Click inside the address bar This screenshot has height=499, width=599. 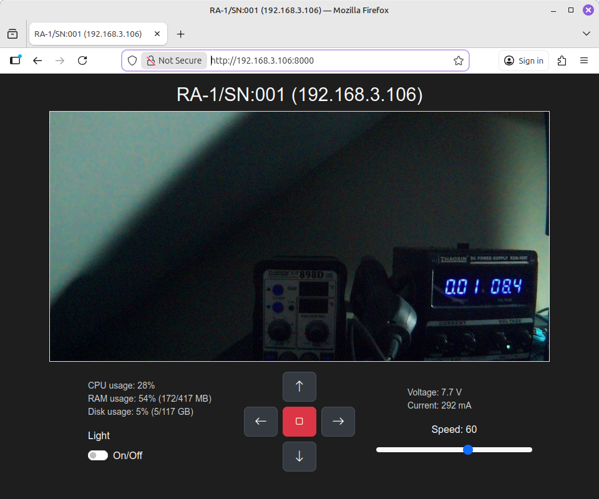click(312, 61)
